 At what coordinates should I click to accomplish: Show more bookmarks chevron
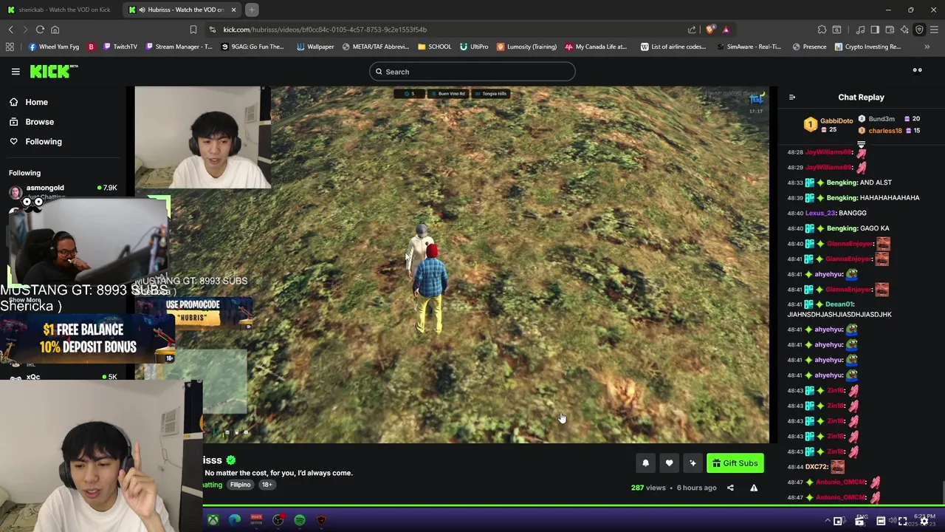(x=927, y=47)
